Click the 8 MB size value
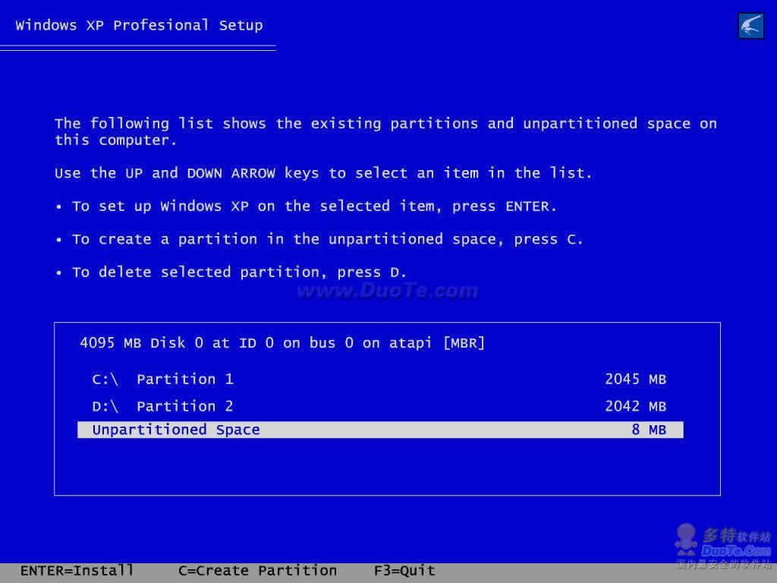Viewport: 777px width, 583px height. pos(650,430)
